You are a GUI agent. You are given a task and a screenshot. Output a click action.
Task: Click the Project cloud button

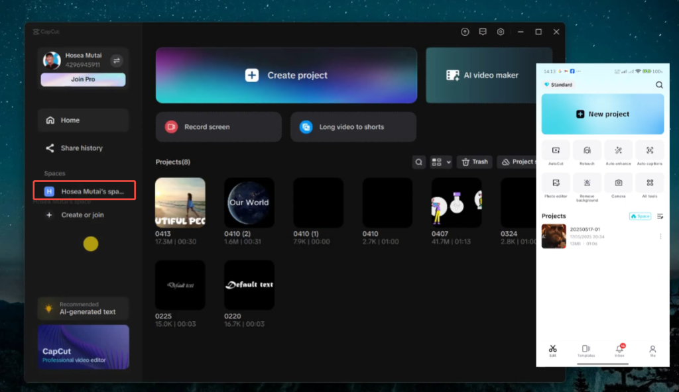[517, 162]
